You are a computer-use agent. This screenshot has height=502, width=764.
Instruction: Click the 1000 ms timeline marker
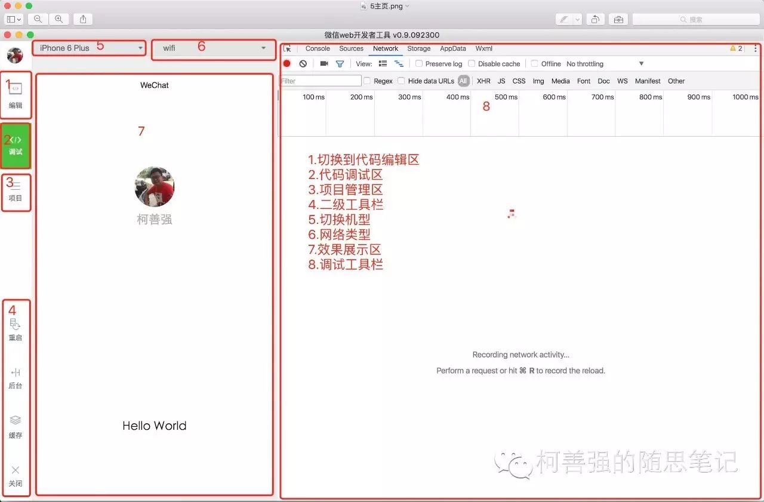(x=745, y=97)
